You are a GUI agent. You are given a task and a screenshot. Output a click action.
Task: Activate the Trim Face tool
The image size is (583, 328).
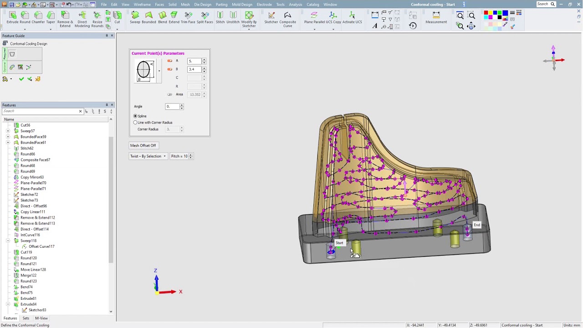(188, 18)
